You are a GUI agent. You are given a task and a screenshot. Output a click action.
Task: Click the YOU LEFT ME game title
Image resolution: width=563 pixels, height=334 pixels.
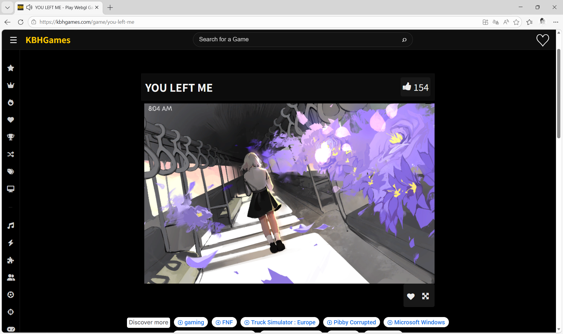click(179, 88)
